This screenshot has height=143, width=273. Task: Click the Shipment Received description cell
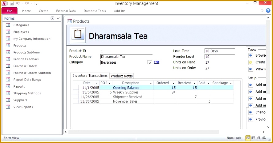pyautogui.click(x=133, y=97)
